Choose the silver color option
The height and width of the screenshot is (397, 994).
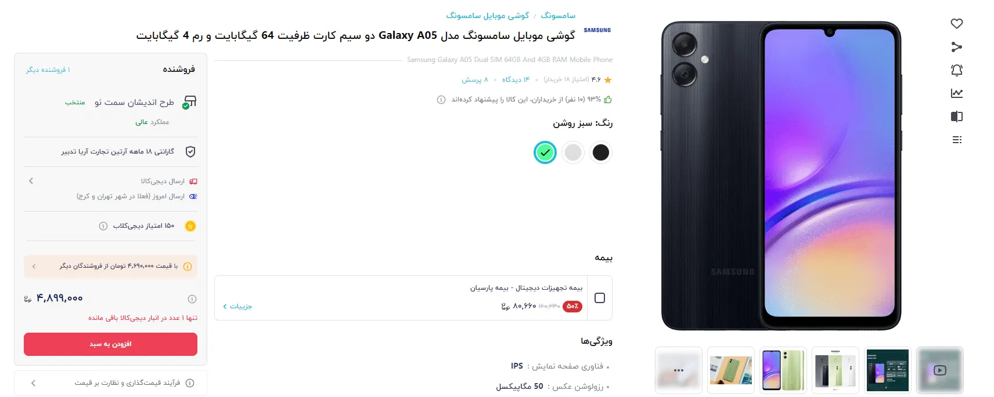(x=573, y=152)
